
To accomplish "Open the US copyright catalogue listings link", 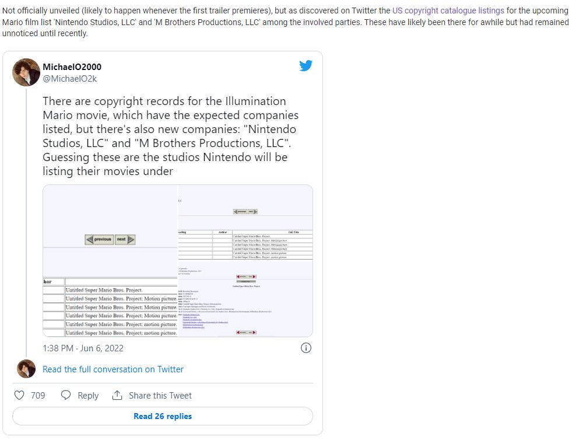I will [x=448, y=11].
